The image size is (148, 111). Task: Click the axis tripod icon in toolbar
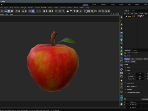point(17,11)
